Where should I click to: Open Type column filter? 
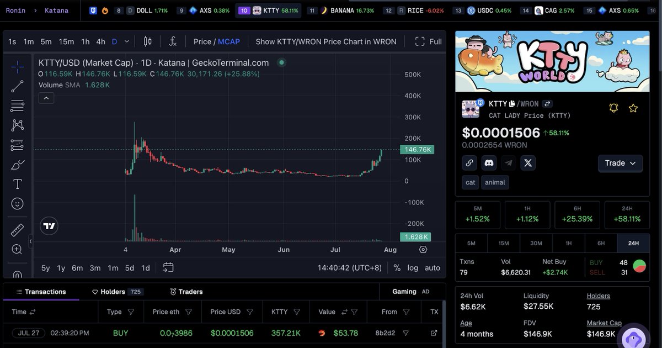pos(131,312)
